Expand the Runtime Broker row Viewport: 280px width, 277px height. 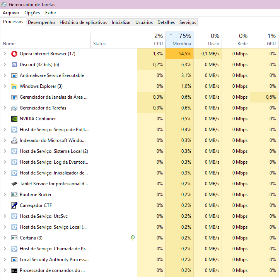5,195
